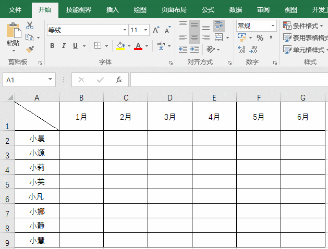Image resolution: width=328 pixels, height=249 pixels.
Task: Select column D header
Action: coord(170,97)
